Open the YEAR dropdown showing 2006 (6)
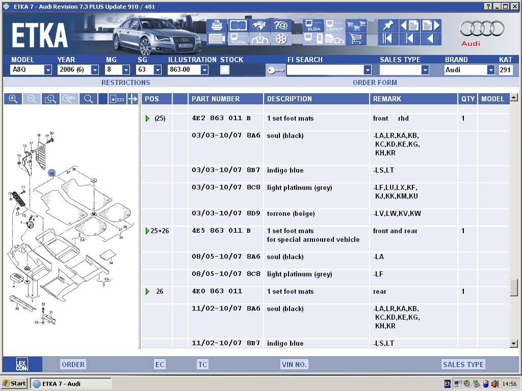This screenshot has height=391, width=522. (95, 70)
